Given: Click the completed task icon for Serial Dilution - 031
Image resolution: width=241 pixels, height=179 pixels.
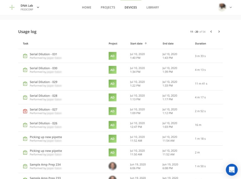Looking at the screenshot, I should click(x=25, y=56).
